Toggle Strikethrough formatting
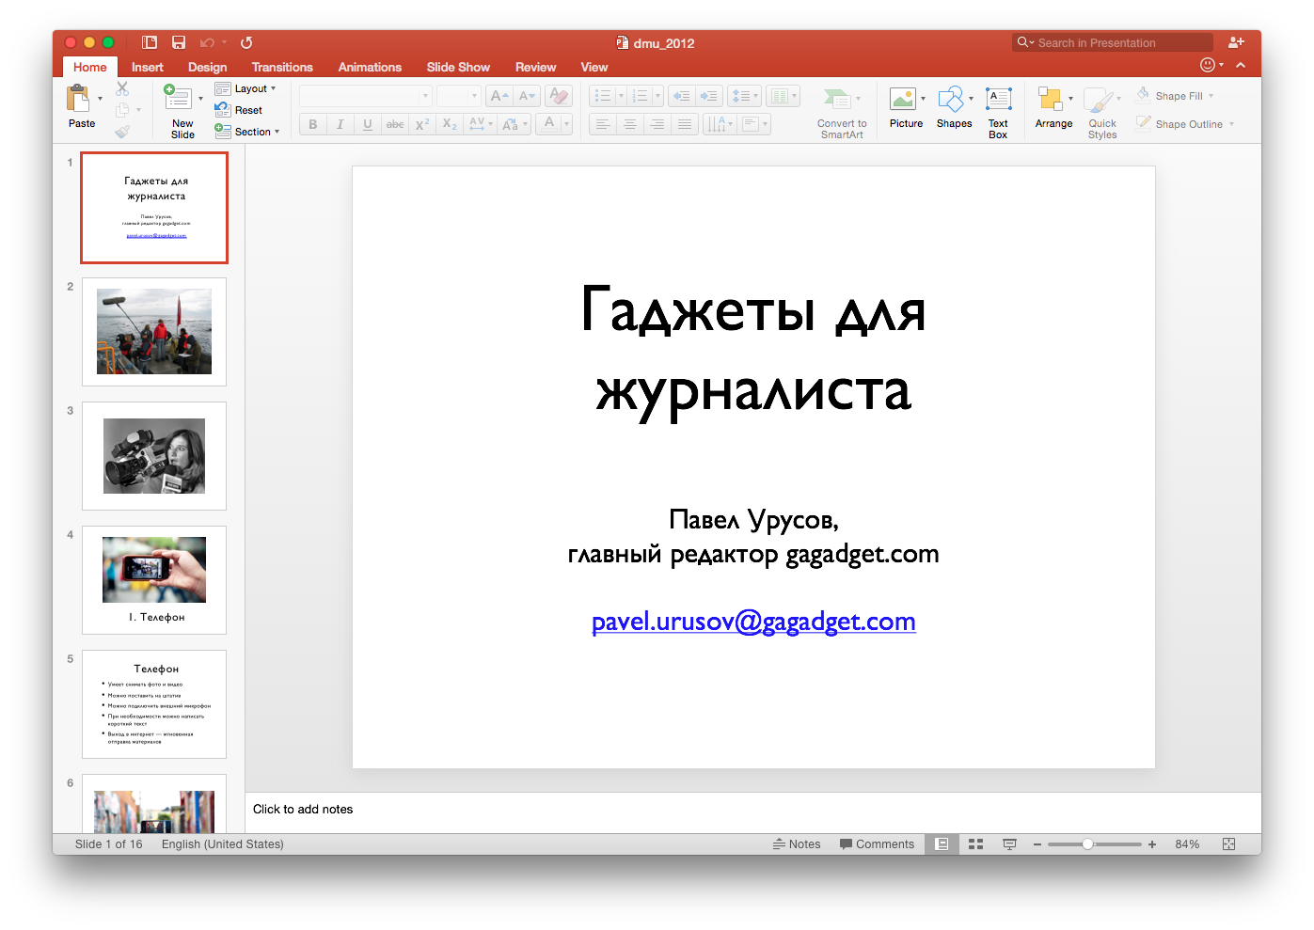Image resolution: width=1314 pixels, height=930 pixels. pyautogui.click(x=395, y=124)
